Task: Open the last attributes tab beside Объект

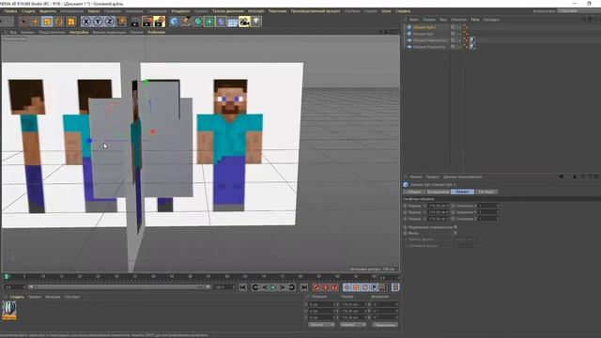Action: [x=486, y=192]
